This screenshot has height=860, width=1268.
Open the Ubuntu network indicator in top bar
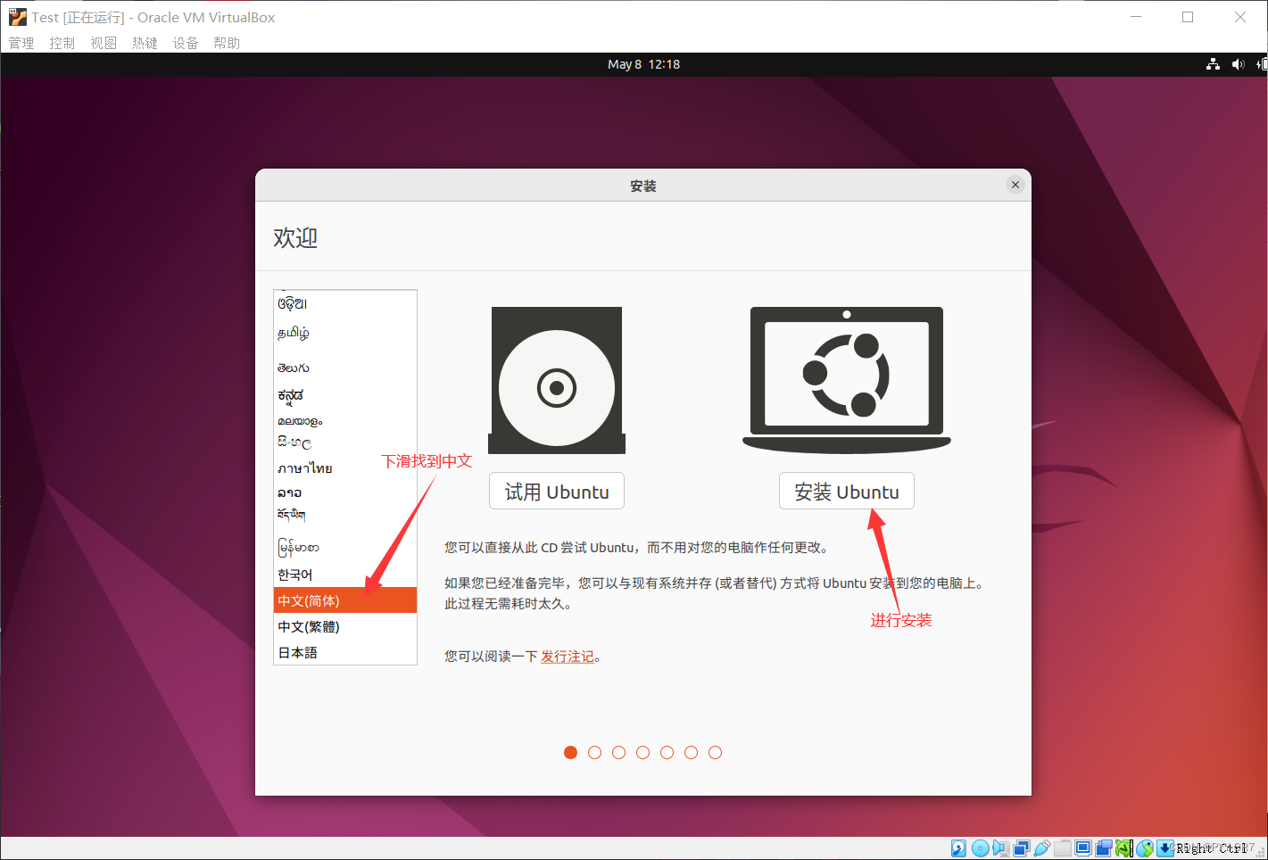click(x=1213, y=64)
